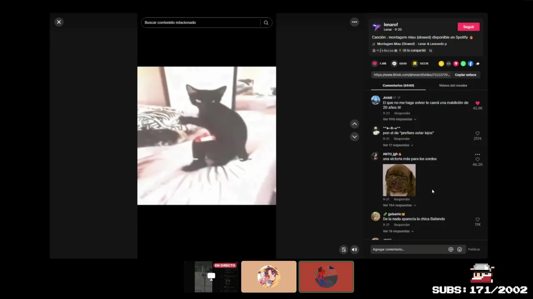Like ANTO_jgh's 'victoria para los sordos' comment
This screenshot has width=533, height=299.
coord(477,159)
